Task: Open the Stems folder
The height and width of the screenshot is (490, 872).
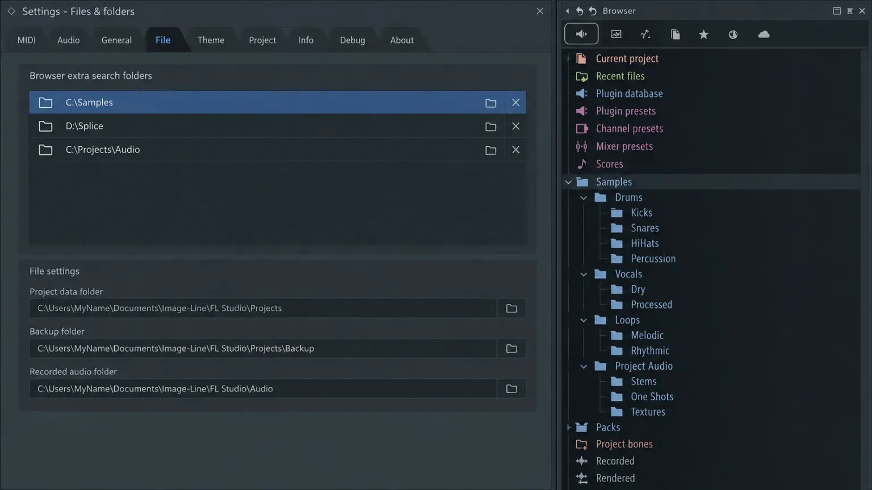Action: [x=644, y=382]
